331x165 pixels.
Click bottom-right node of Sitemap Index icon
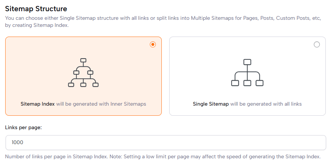pos(96,85)
